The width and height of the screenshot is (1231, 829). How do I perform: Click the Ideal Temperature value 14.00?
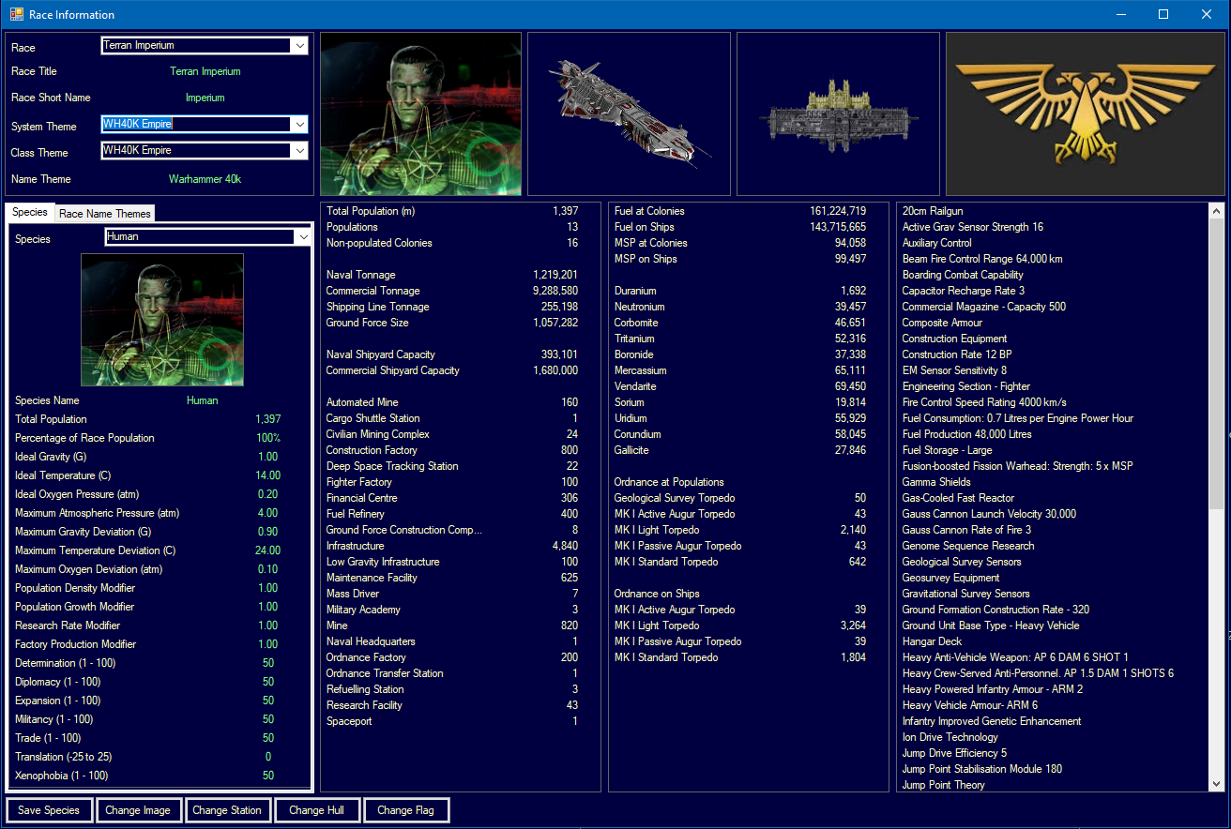[x=268, y=475]
